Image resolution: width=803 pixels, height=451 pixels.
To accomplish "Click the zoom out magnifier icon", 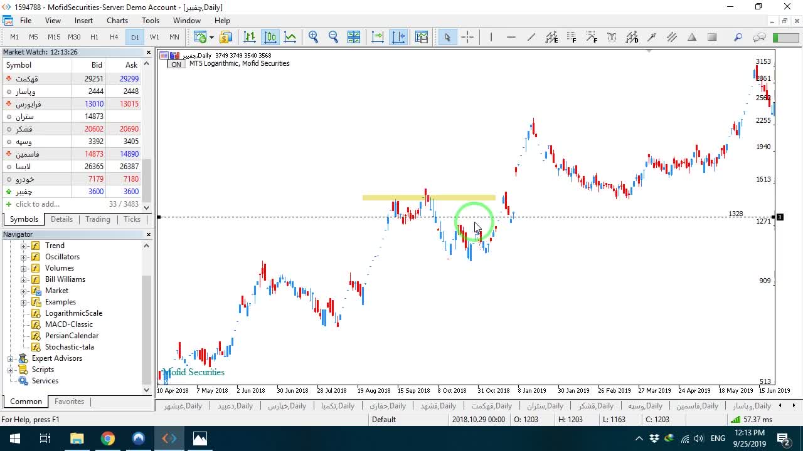I will (334, 37).
